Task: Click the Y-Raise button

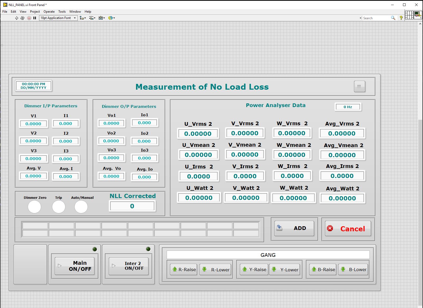Action: coord(254,269)
